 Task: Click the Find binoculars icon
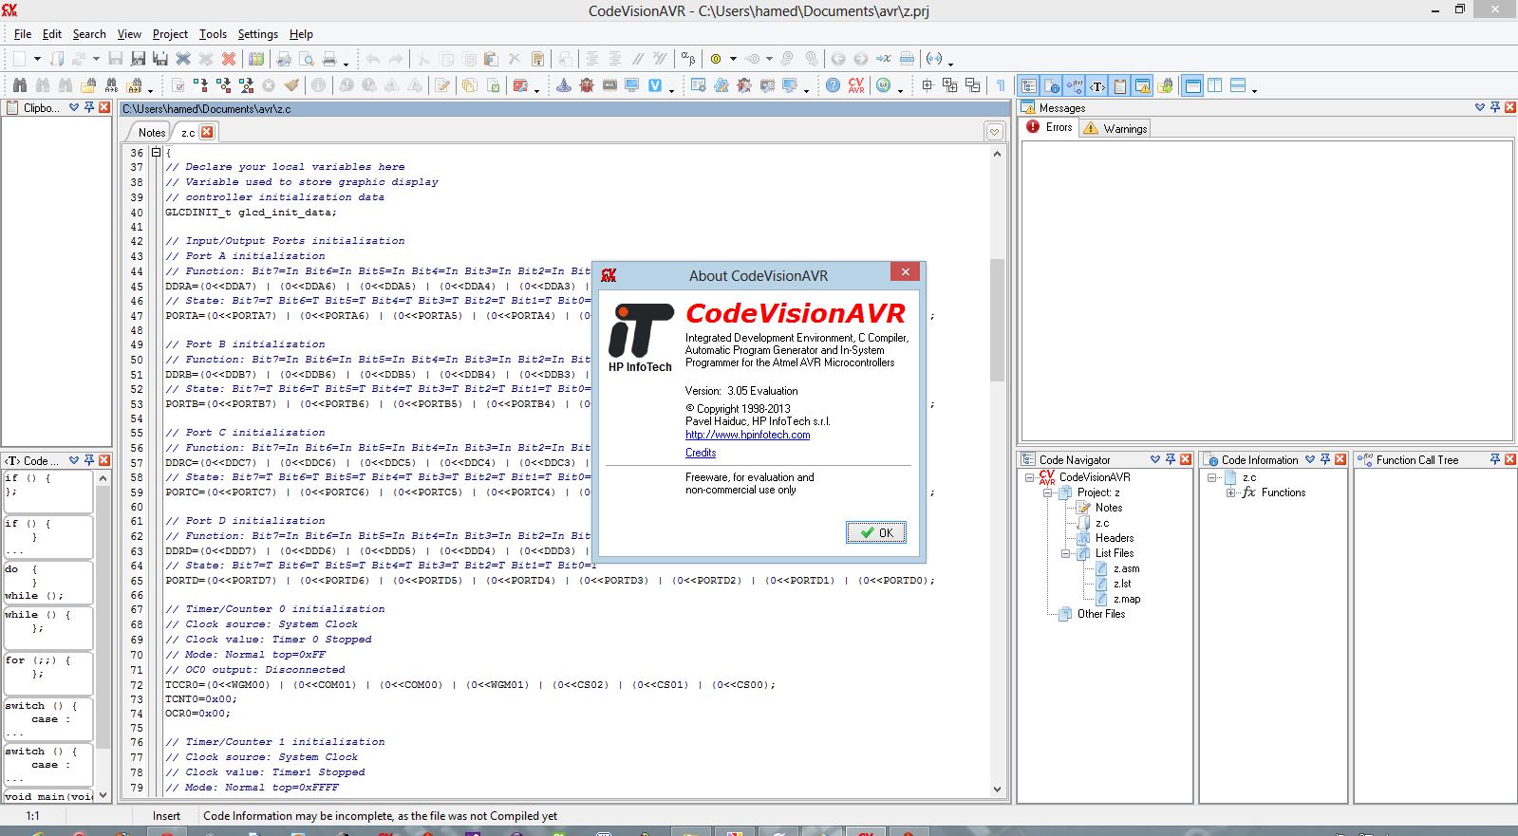tap(19, 85)
